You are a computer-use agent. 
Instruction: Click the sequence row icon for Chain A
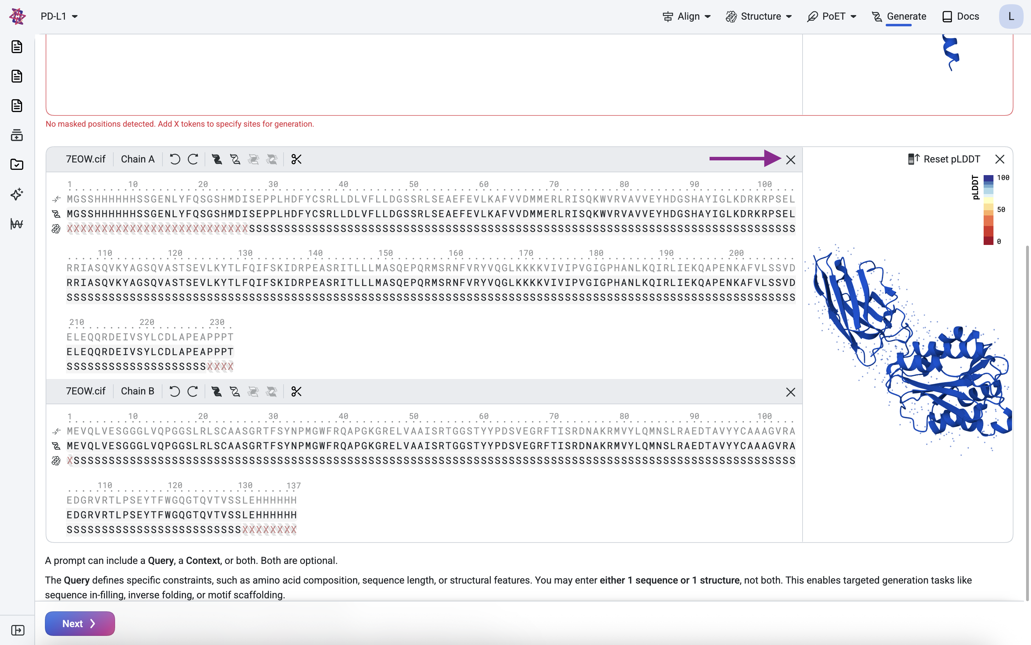point(56,214)
